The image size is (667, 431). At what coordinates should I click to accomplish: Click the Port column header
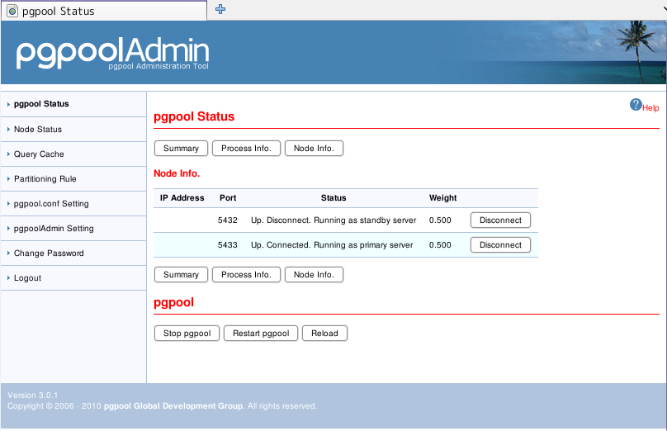(228, 198)
